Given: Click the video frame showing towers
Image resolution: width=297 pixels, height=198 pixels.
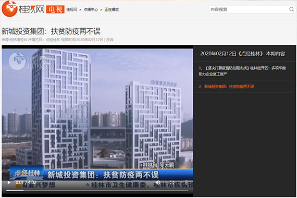Looking at the screenshot, I should point(97,114).
